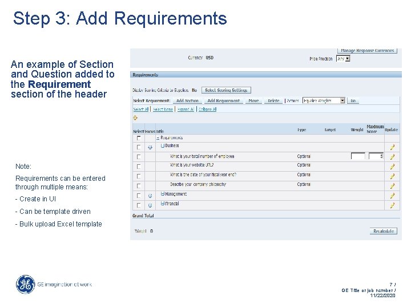Image resolution: width=411 pixels, height=308 pixels.
Task: Click the Type column header
Action: point(302,130)
